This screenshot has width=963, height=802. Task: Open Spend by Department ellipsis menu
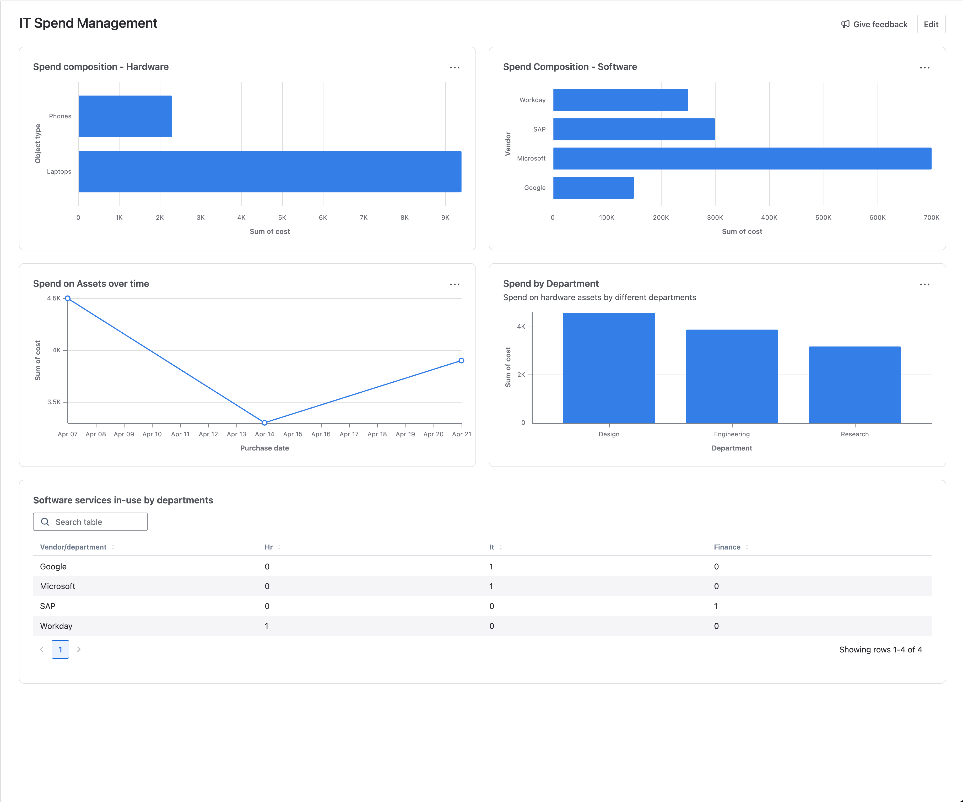pyautogui.click(x=924, y=284)
